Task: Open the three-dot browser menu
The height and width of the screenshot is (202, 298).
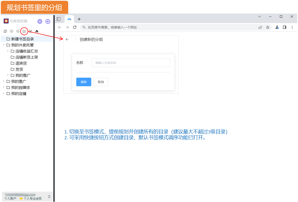Action: tap(292, 27)
